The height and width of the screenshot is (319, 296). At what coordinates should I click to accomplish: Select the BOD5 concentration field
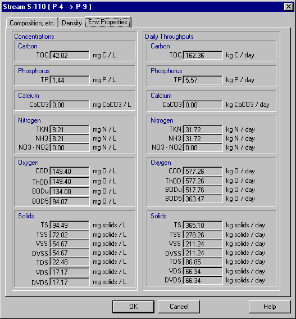(x=70, y=201)
